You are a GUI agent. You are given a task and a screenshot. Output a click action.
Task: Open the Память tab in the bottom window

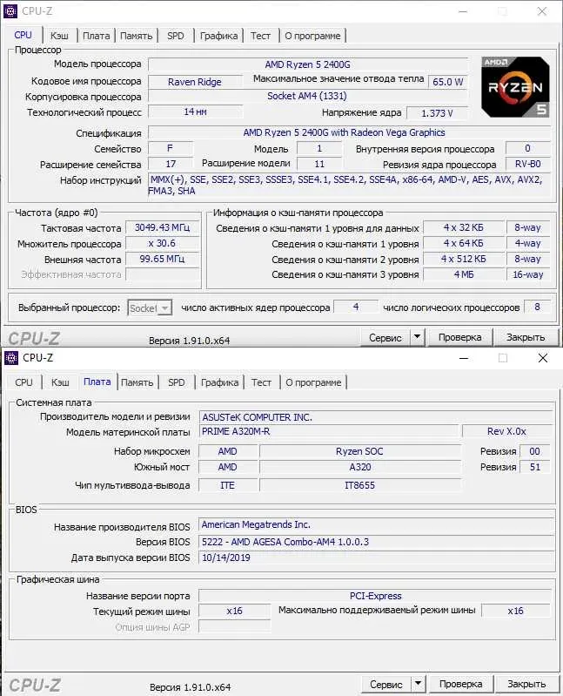pos(137,382)
